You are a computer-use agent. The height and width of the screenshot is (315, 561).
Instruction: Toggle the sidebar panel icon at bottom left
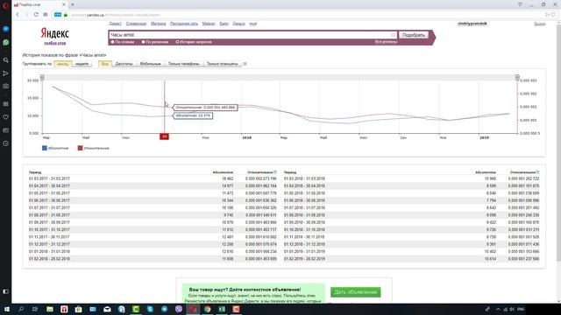point(6,291)
